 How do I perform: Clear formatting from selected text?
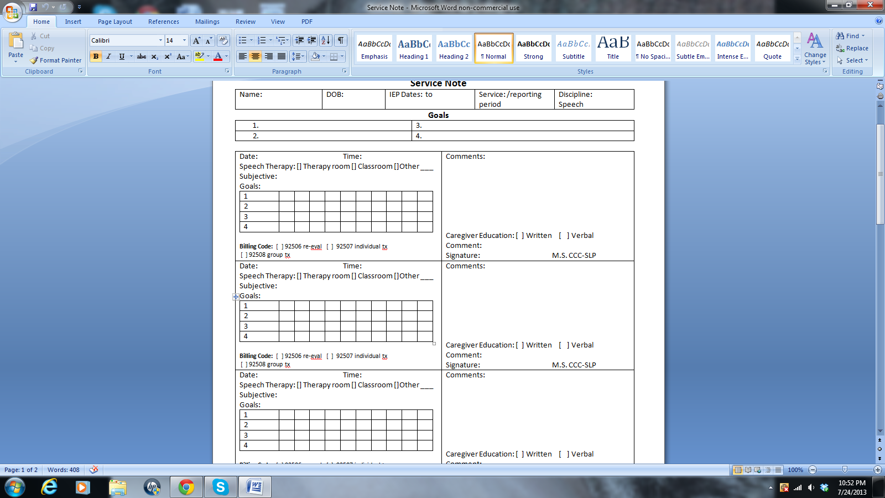[x=223, y=40]
